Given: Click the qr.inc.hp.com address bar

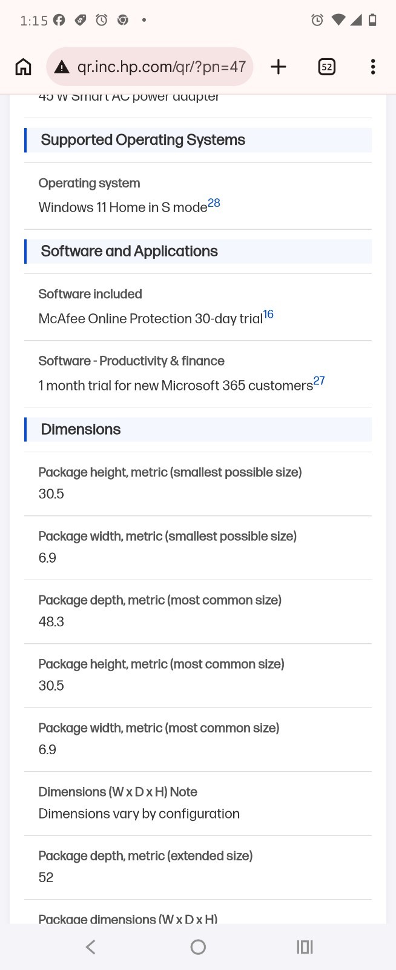Looking at the screenshot, I should (x=150, y=67).
